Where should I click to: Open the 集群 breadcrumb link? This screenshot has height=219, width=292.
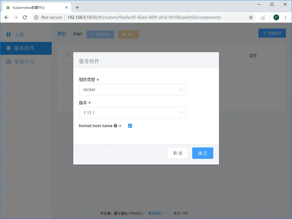click(x=62, y=34)
